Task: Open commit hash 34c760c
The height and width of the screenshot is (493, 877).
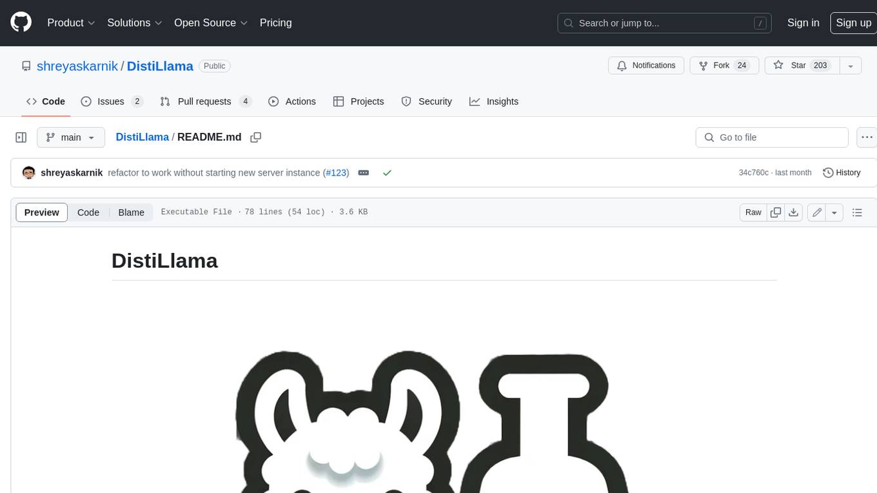Action: click(754, 173)
